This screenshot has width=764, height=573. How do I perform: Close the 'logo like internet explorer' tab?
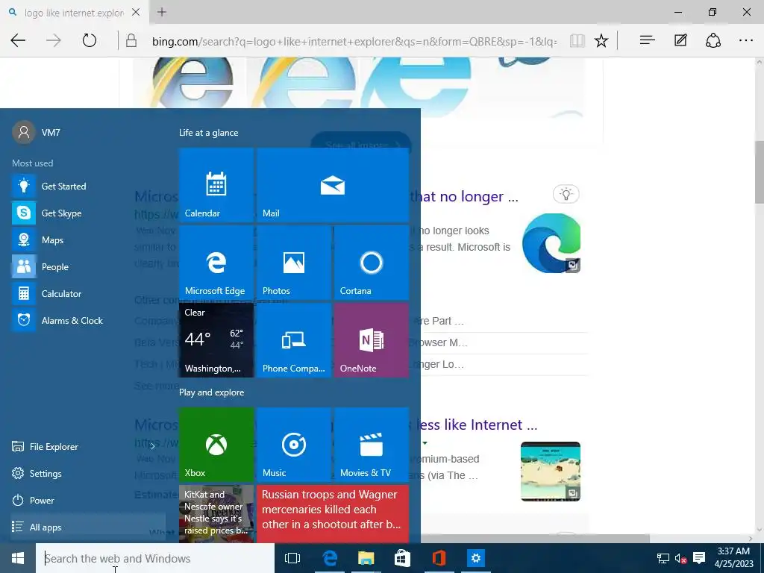136,12
